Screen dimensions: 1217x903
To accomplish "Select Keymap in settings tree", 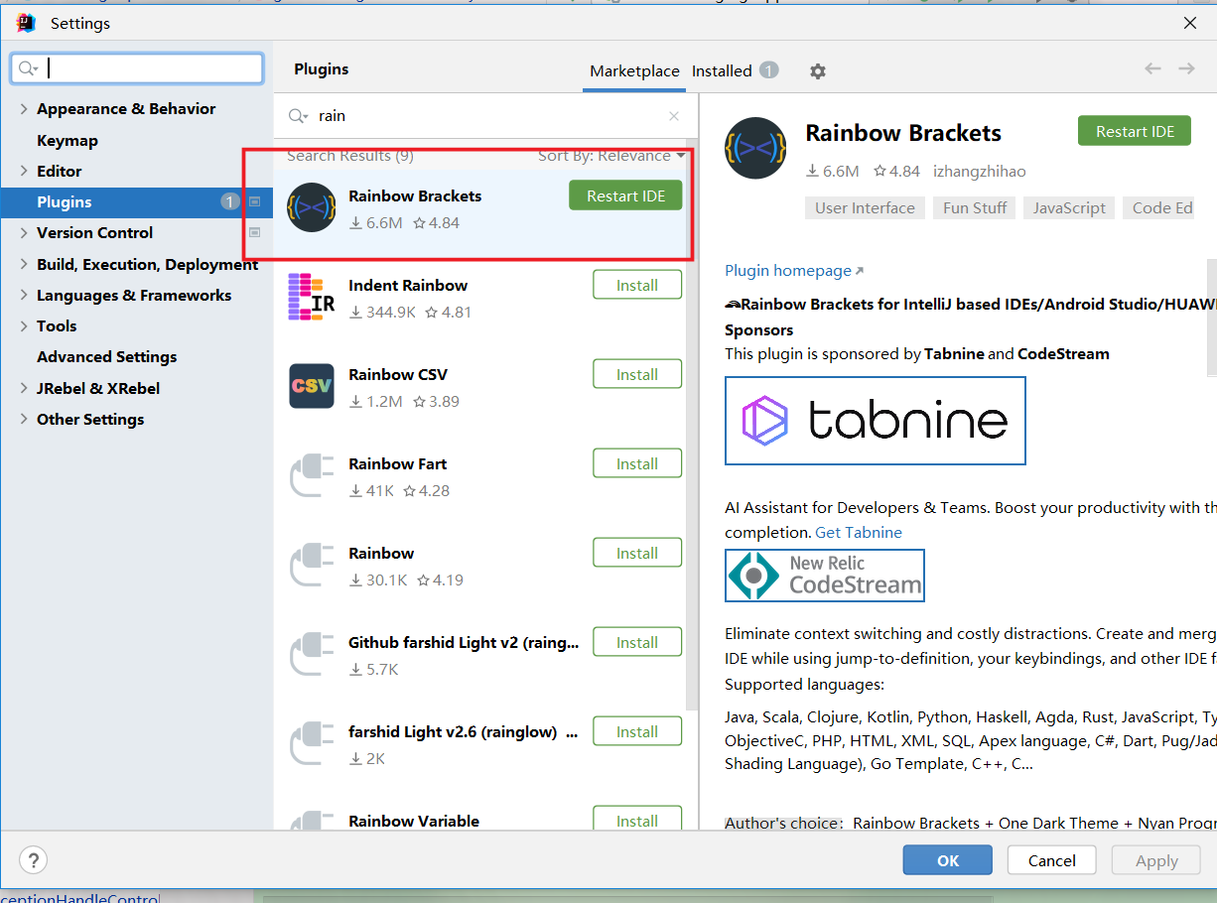I will (x=68, y=141).
